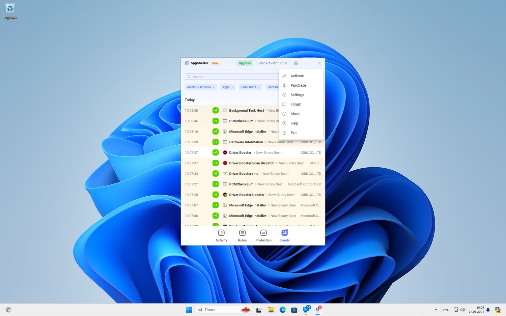
Task: Select the Recycle Bin icon on the desktop
Action: coord(10,11)
